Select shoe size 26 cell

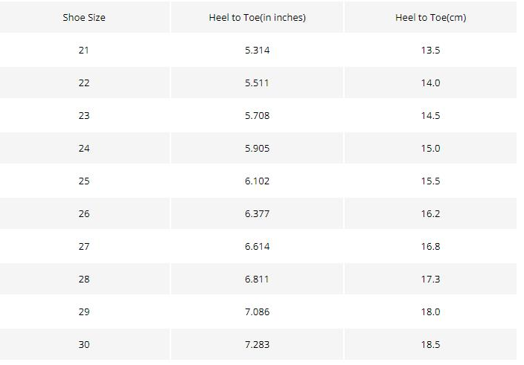(84, 213)
